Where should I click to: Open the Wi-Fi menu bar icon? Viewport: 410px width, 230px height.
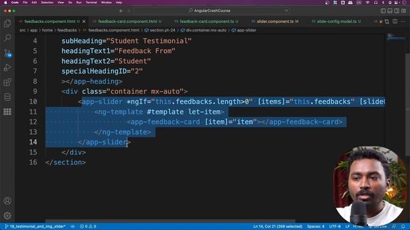[368, 3]
